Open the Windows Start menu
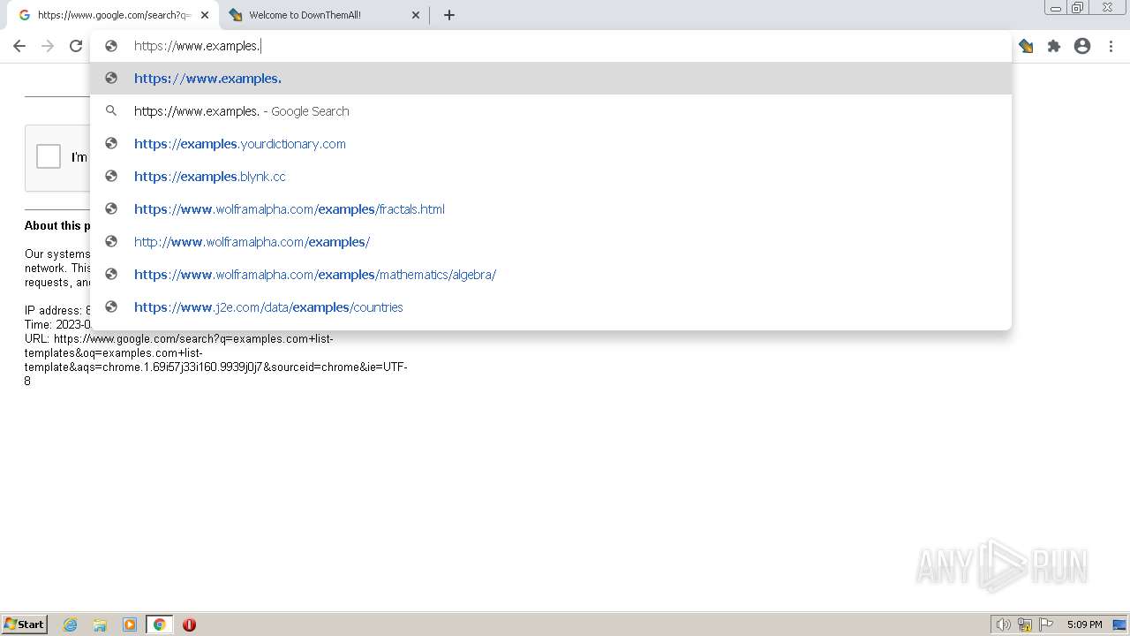The width and height of the screenshot is (1130, 636). pos(25,625)
